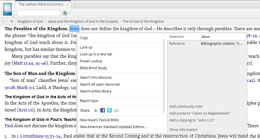
Task: Expand the table of contents chevrons
Action: [x=3, y=21]
